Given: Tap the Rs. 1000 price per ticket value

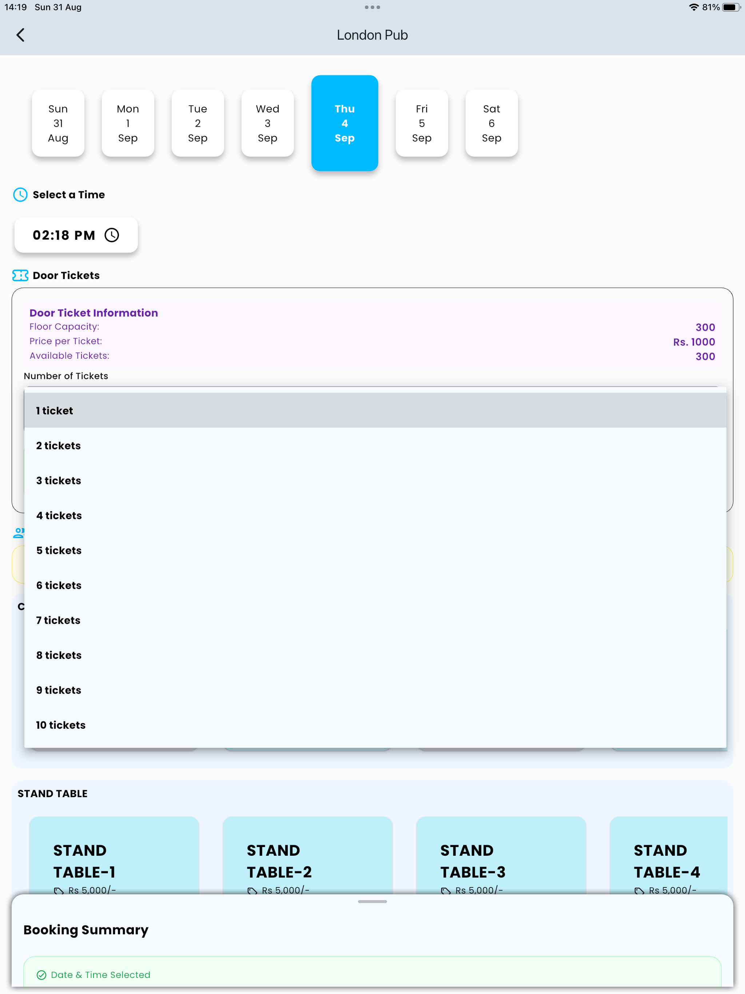Looking at the screenshot, I should pyautogui.click(x=694, y=342).
